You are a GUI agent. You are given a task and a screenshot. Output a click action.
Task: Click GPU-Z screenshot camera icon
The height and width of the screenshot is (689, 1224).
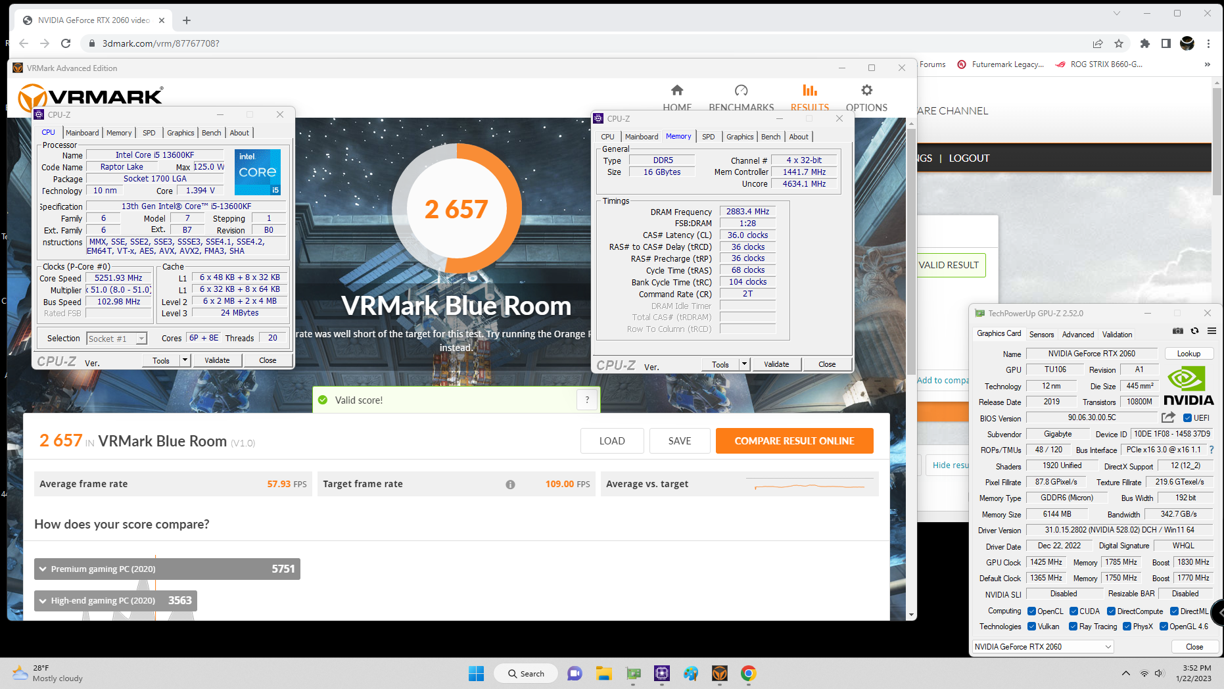[1178, 331]
